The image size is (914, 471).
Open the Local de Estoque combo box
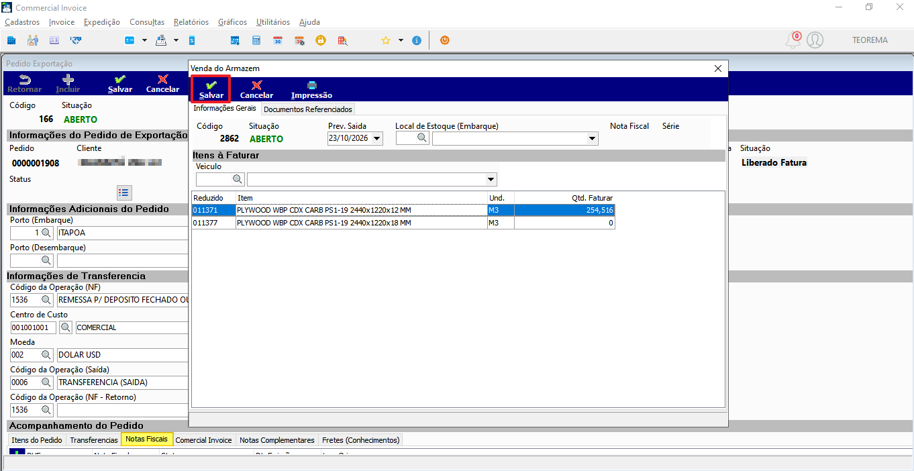515,139
